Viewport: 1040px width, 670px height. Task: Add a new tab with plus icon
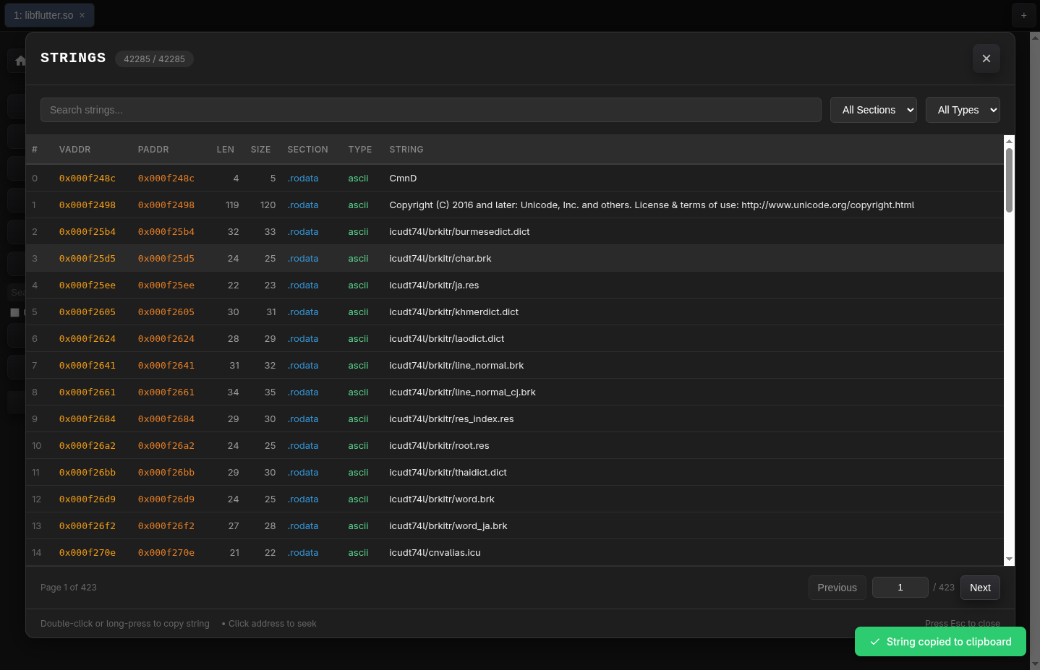(1023, 15)
